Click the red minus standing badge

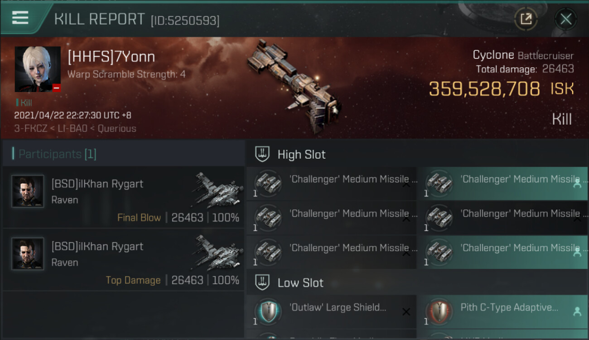(56, 88)
